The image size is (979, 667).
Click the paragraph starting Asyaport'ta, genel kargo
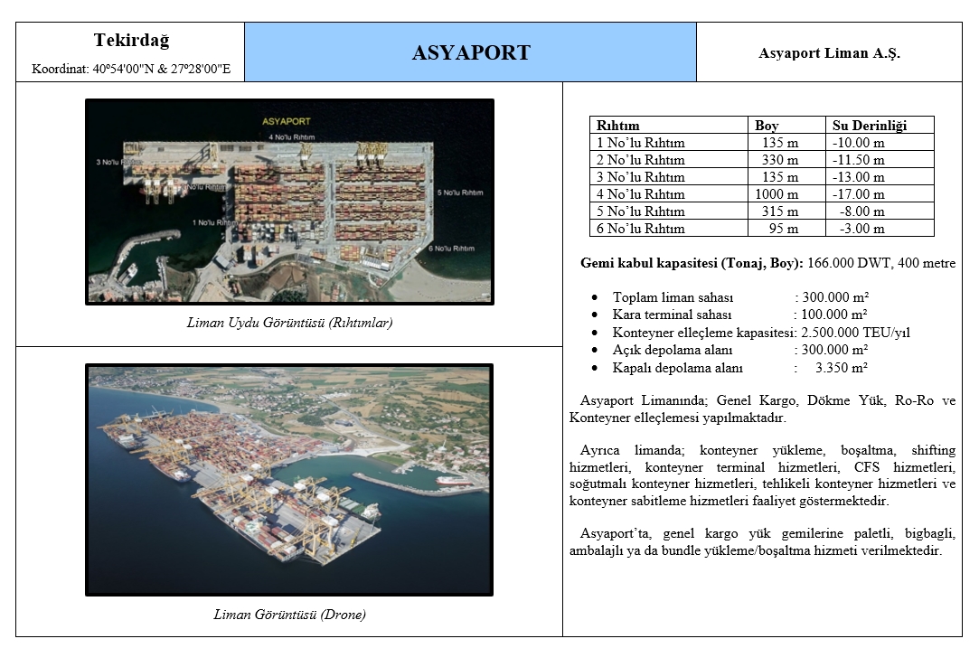[x=762, y=542]
